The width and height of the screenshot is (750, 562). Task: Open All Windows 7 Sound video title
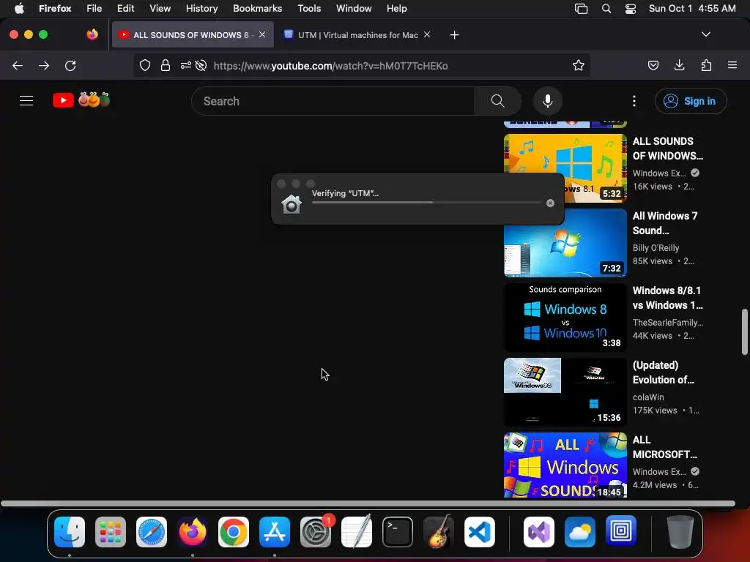665,223
